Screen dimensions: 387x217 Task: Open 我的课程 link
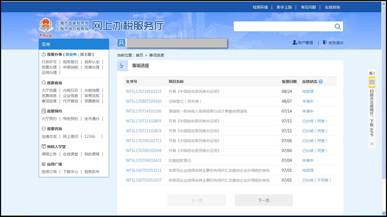(92, 154)
